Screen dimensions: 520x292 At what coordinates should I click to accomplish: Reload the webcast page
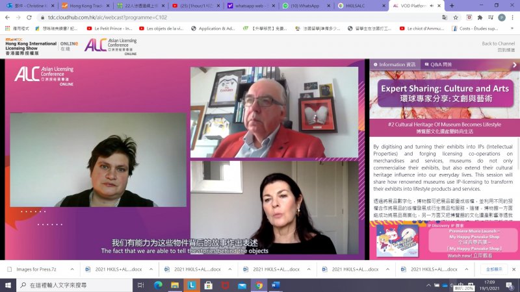(29, 18)
